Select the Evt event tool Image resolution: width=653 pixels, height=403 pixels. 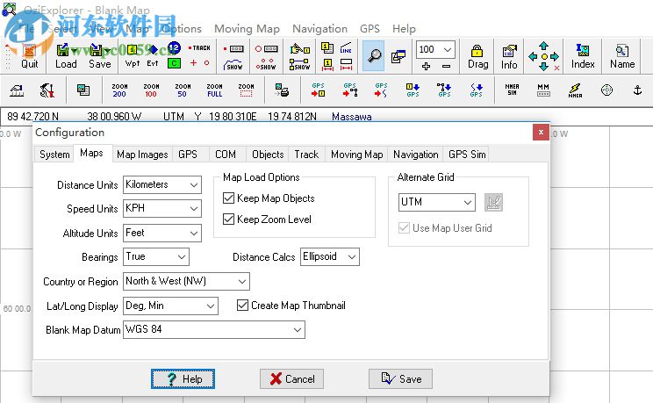(153, 57)
